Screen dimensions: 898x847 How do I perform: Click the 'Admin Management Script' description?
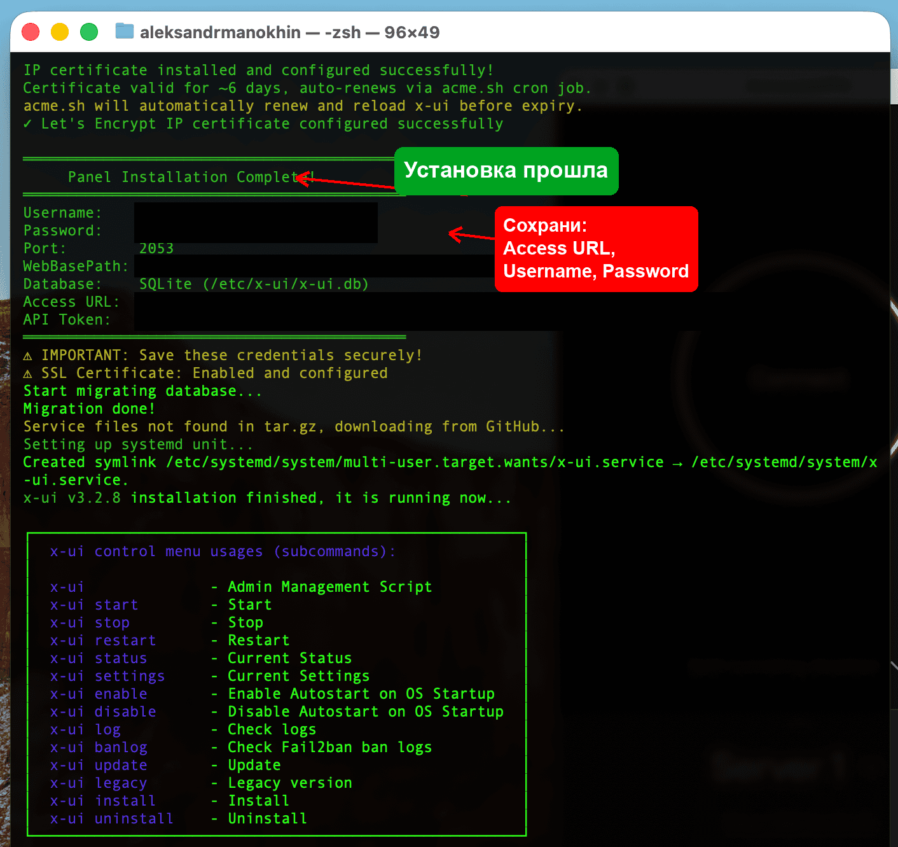point(329,587)
